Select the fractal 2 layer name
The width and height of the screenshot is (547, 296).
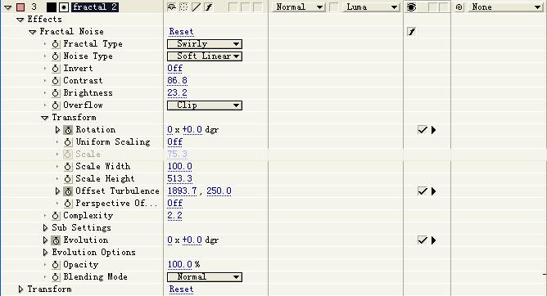[x=95, y=7]
